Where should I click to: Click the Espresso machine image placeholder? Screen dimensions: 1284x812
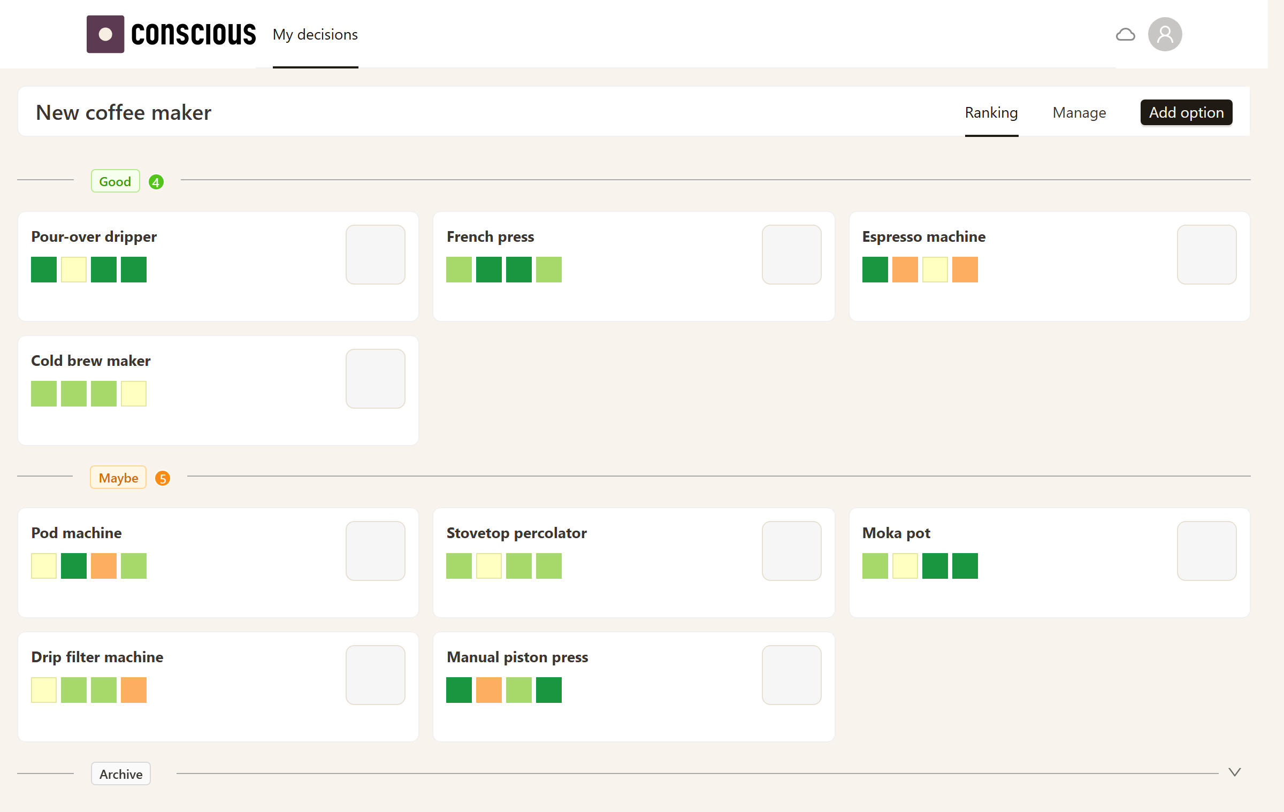(1207, 255)
